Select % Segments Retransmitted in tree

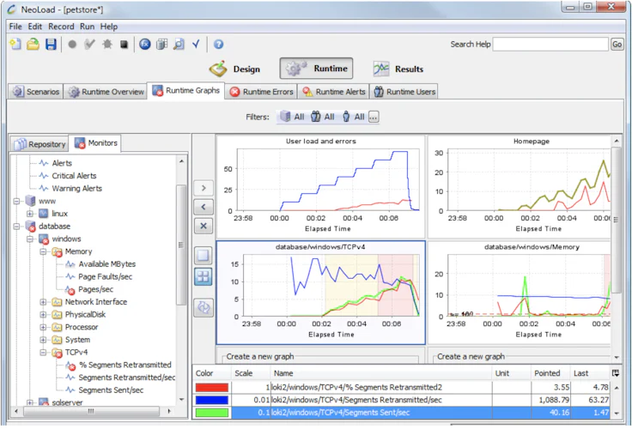tap(125, 365)
